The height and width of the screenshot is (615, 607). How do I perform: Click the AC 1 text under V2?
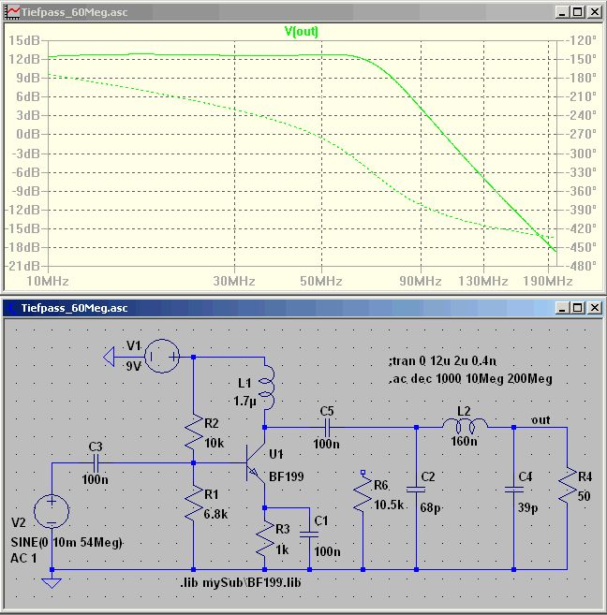[x=23, y=558]
